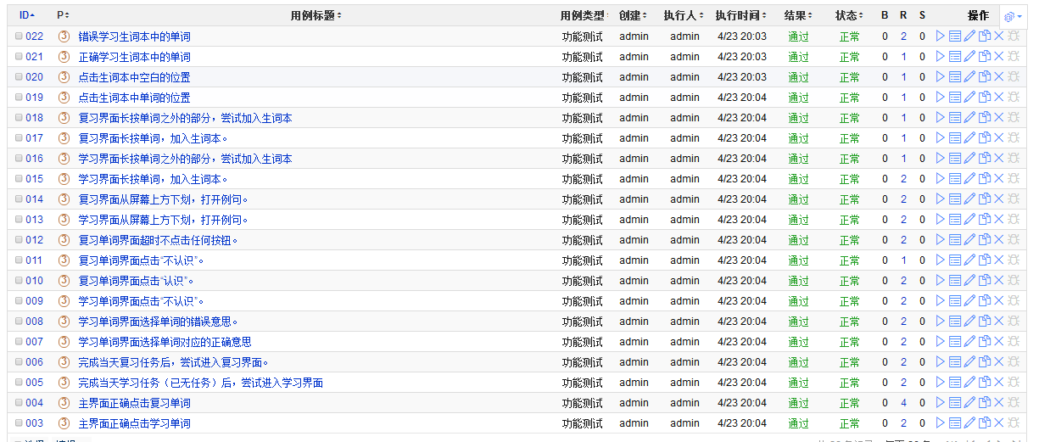Tick checkbox for case 009

(19, 301)
